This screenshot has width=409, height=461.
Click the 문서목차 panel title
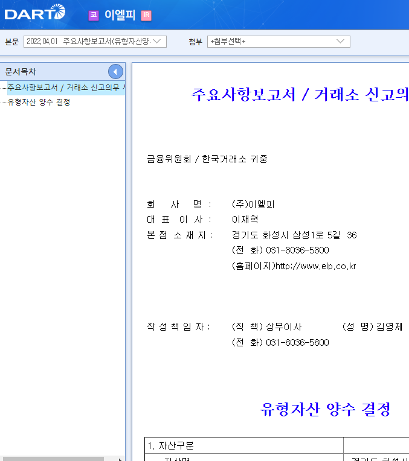point(21,71)
